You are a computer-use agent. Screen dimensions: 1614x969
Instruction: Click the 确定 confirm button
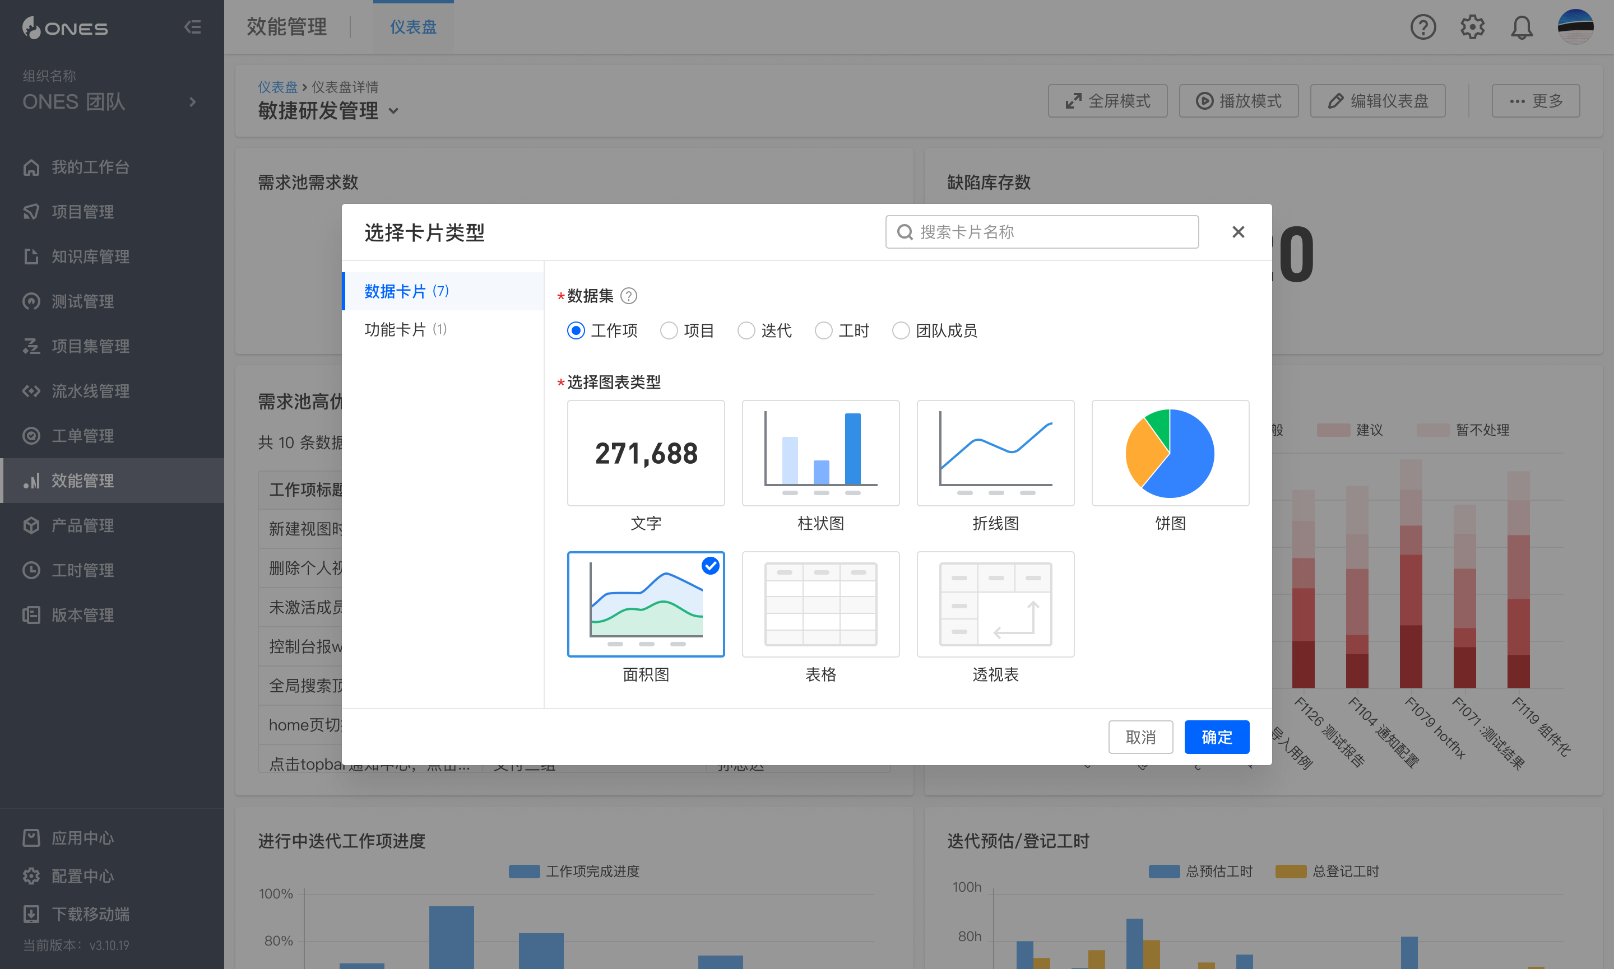pos(1216,737)
